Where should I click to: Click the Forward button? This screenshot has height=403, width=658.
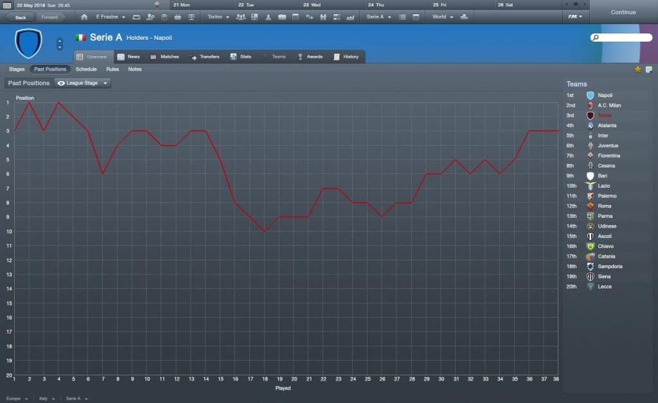[x=49, y=17]
